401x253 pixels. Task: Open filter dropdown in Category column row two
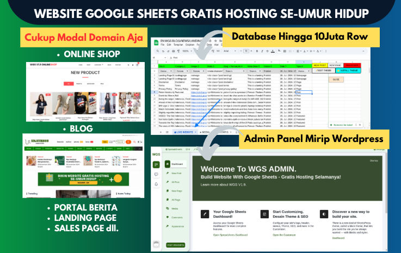[x=187, y=71]
